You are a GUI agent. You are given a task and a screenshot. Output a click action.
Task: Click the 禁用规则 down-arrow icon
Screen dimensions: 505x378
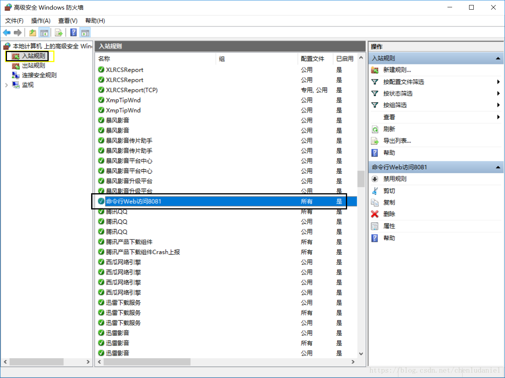[x=375, y=179]
